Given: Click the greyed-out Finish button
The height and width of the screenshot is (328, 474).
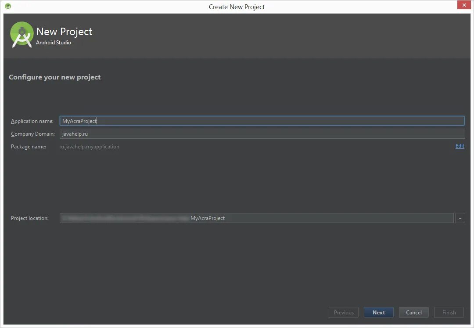Looking at the screenshot, I should coord(449,312).
